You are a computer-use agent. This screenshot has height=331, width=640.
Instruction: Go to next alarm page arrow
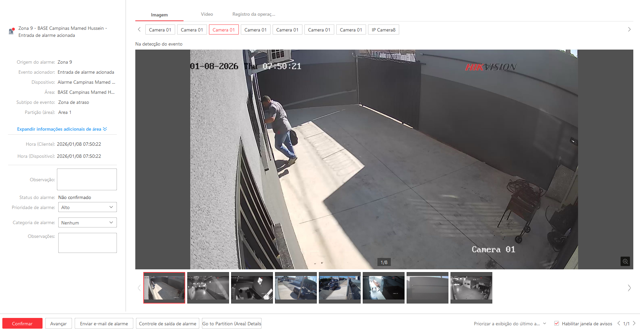click(634, 323)
